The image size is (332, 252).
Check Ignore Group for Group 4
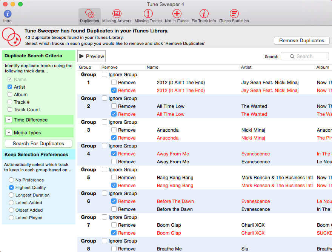(x=105, y=146)
